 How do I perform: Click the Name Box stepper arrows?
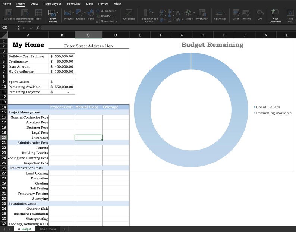pos(18,28)
